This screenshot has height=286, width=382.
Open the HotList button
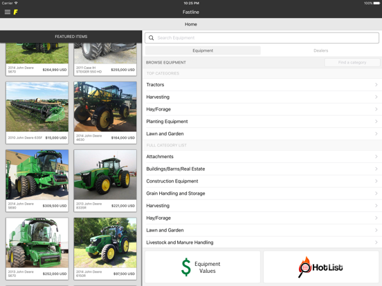pyautogui.click(x=321, y=267)
